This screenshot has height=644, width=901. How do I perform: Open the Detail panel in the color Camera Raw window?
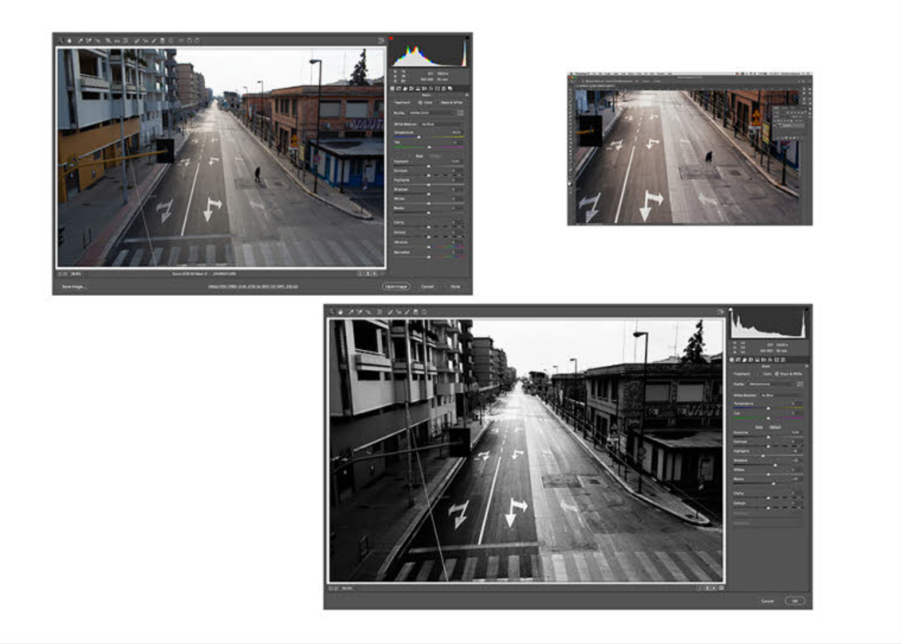tap(405, 89)
